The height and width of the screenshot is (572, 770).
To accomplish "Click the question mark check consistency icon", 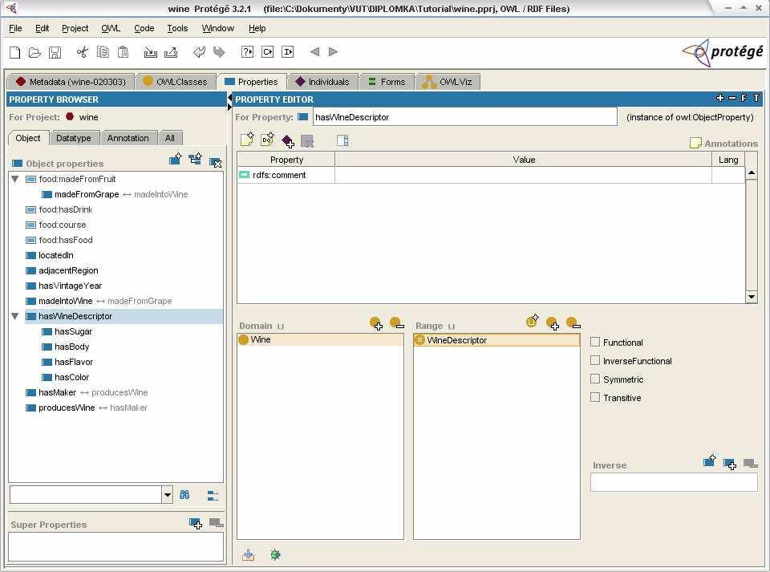I will coord(247,52).
